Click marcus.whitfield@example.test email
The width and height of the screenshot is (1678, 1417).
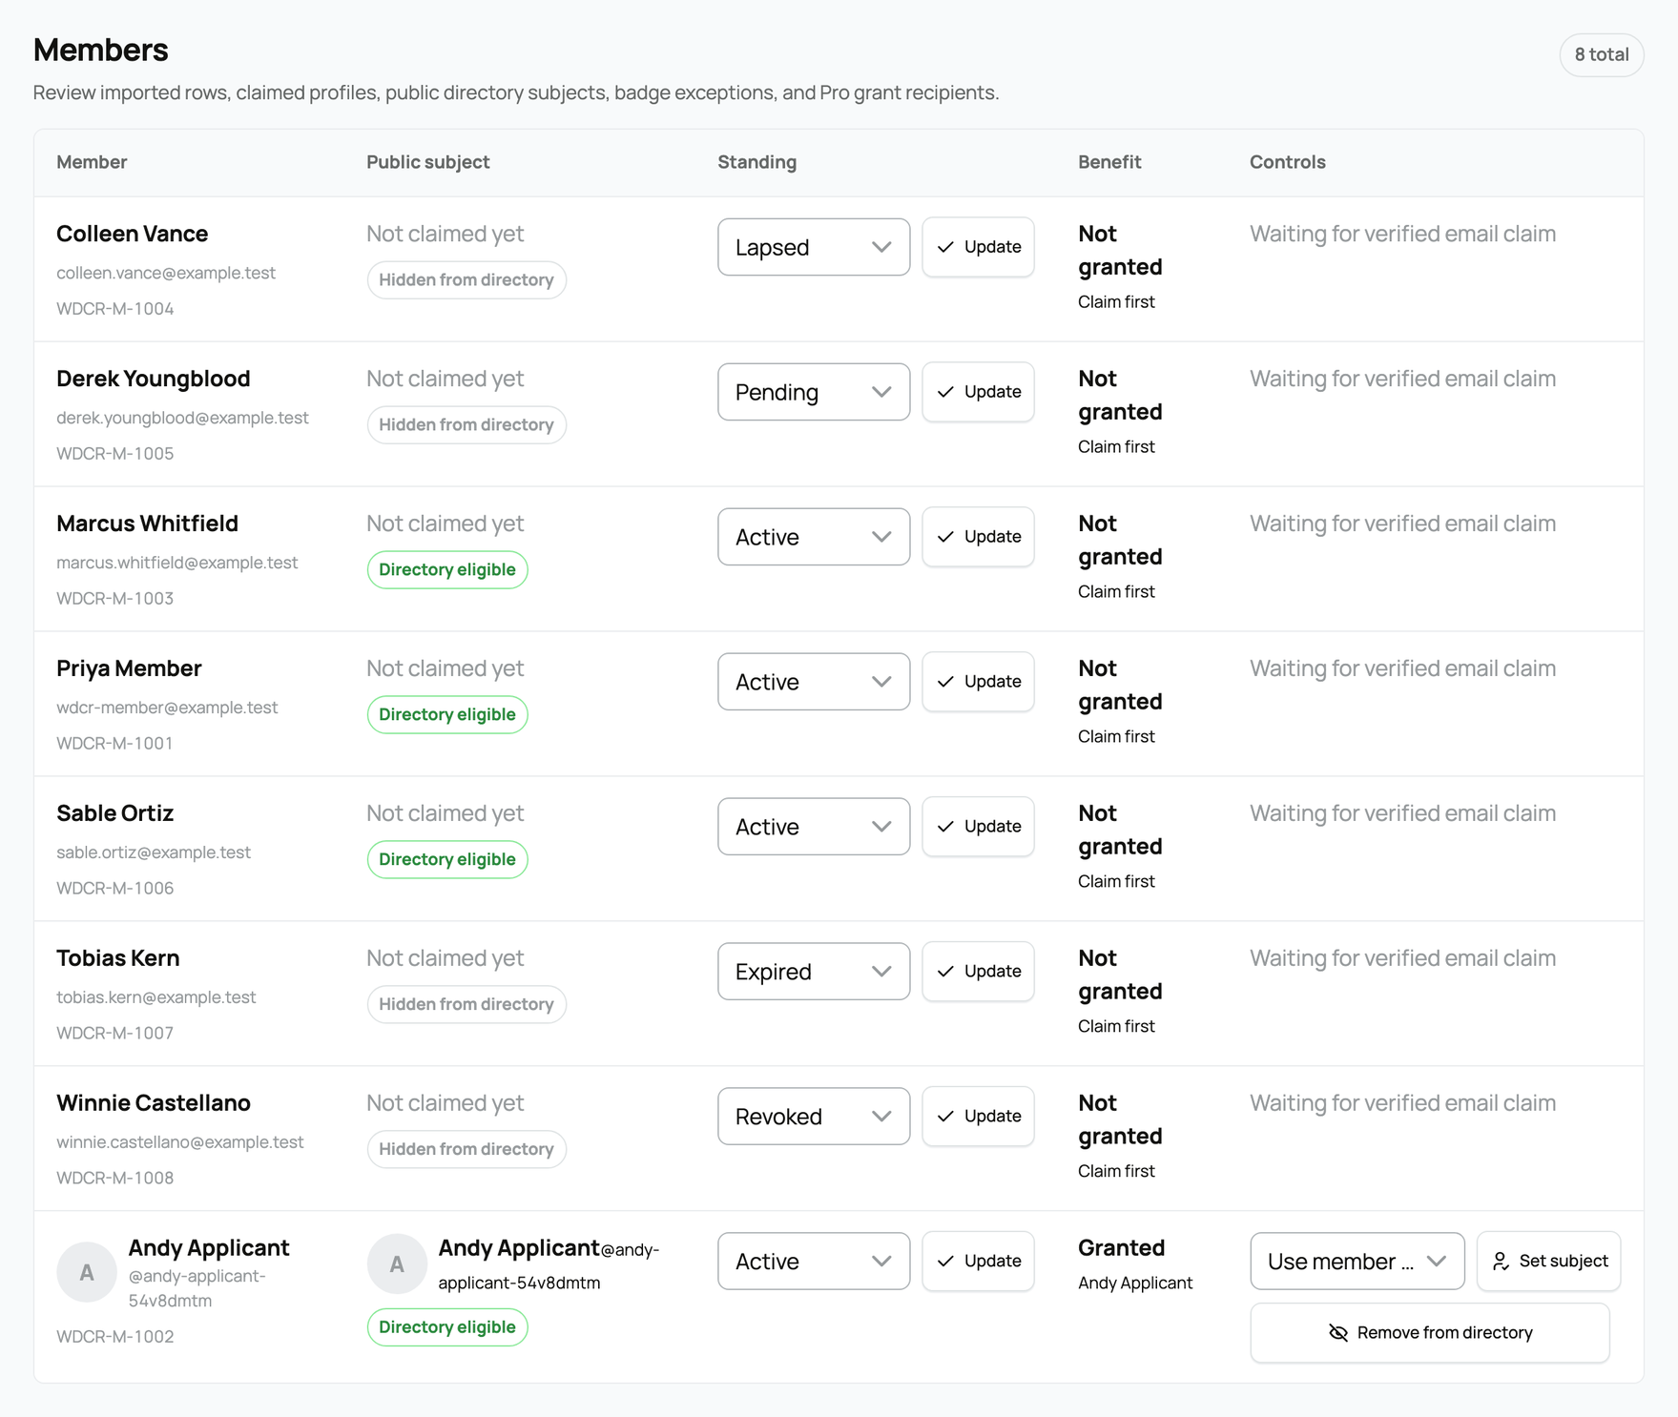coord(176,564)
